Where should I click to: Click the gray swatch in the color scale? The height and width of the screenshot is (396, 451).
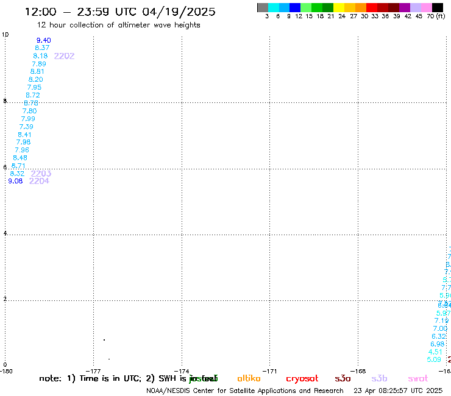(x=263, y=7)
